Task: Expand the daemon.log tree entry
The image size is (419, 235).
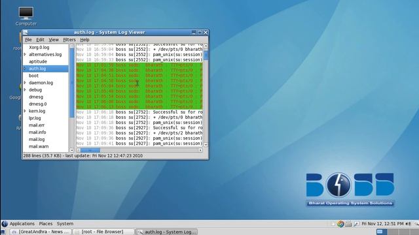Action: 25,83
